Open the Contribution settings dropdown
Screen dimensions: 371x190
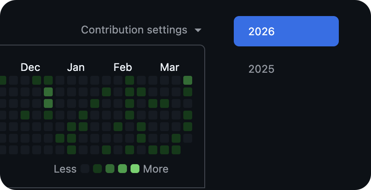tap(134, 30)
